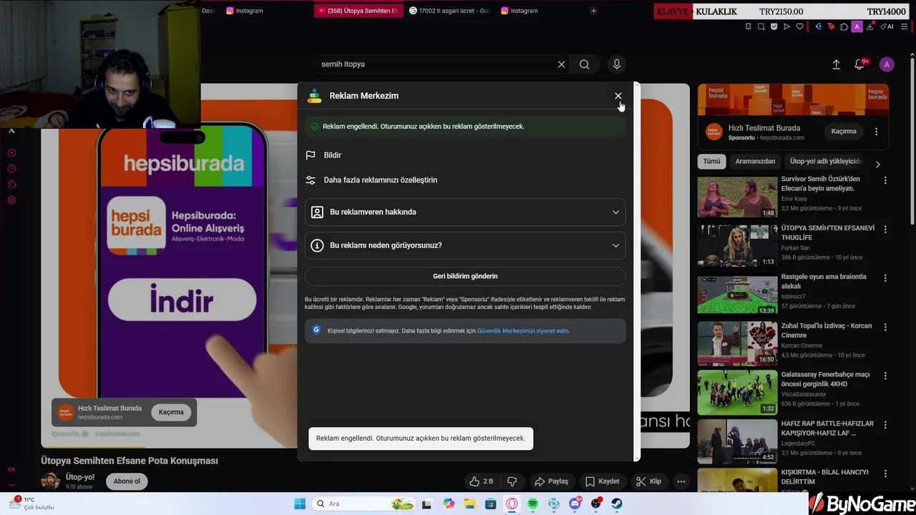
Task: Show more filter chips with arrow
Action: click(878, 165)
